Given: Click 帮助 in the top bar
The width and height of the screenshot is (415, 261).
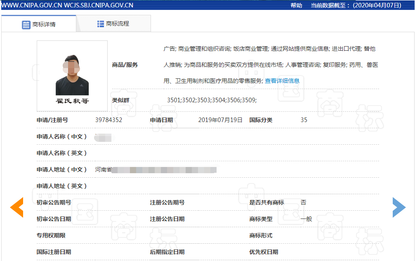Looking at the screenshot, I should click(296, 5).
